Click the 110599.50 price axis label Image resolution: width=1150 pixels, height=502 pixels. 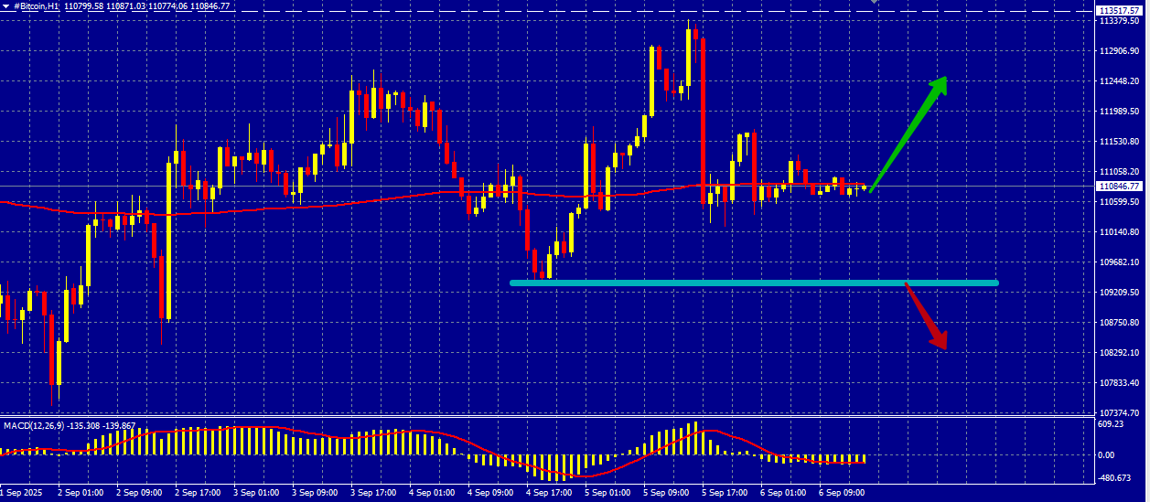pyautogui.click(x=1119, y=202)
